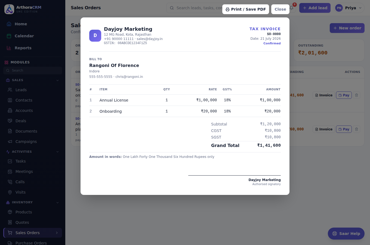The width and height of the screenshot is (370, 245).
Task: Click the GSTIN 08ABCDE1234F1Z5 text
Action: coord(125,43)
